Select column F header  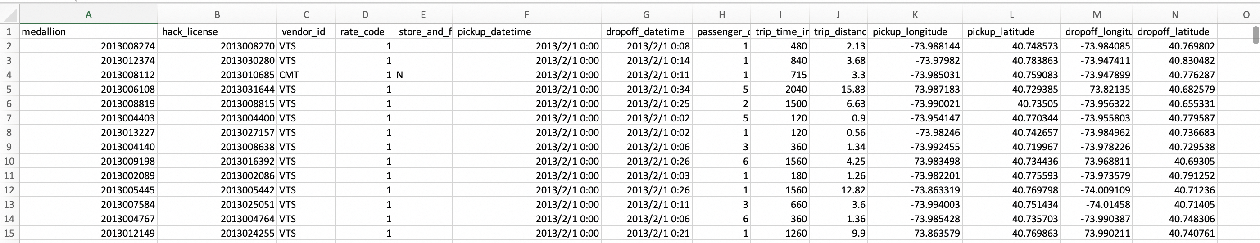pos(527,15)
